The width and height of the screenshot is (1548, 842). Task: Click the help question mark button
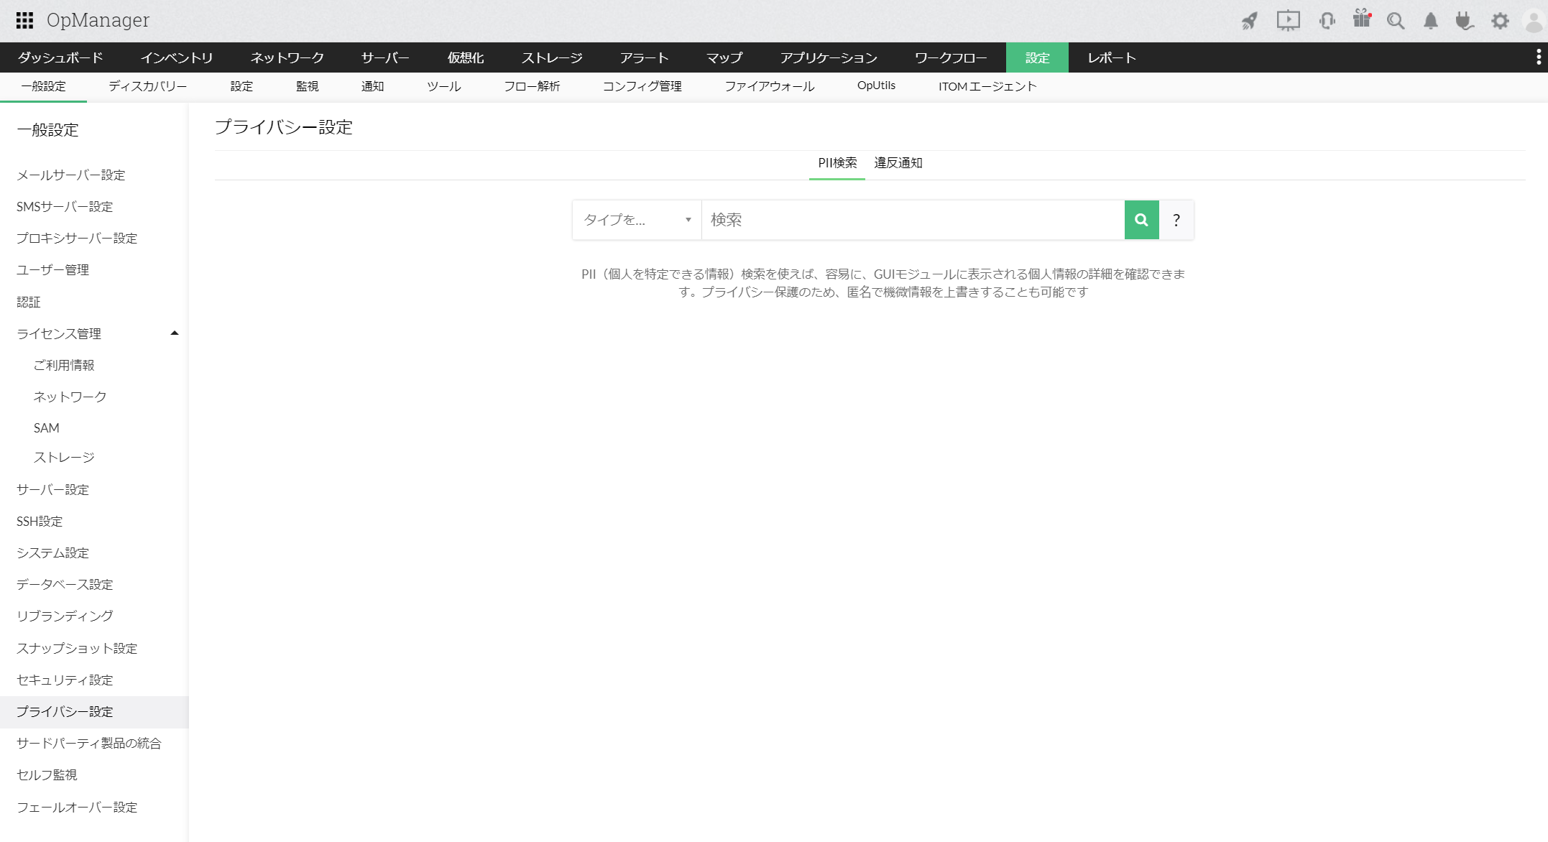pos(1176,220)
